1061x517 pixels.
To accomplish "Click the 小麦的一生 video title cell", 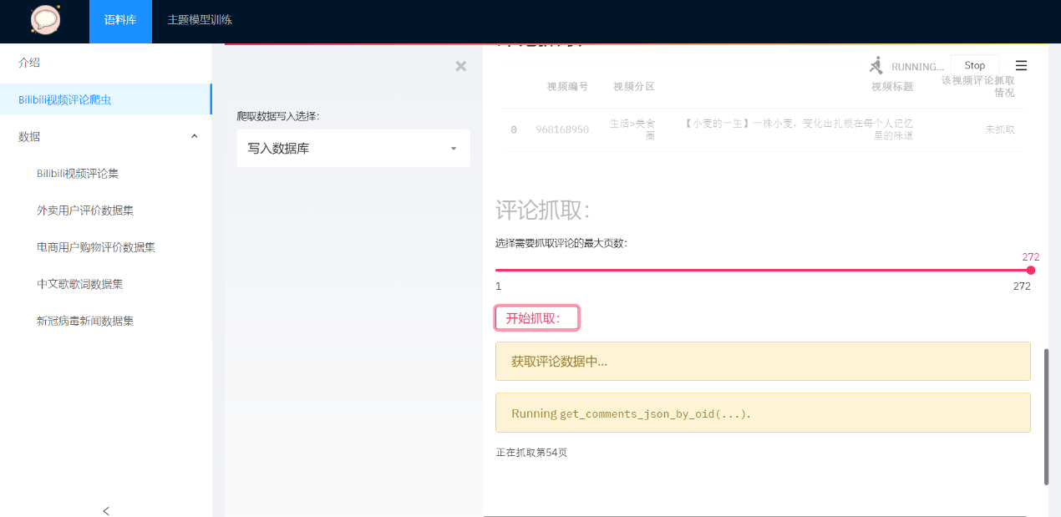I will point(798,129).
